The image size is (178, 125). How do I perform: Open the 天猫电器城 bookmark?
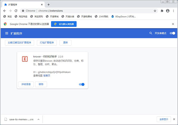click(84, 17)
